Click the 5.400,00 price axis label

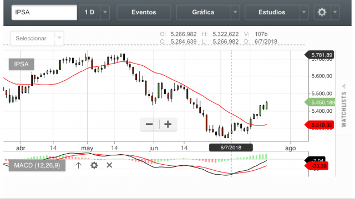(x=322, y=111)
